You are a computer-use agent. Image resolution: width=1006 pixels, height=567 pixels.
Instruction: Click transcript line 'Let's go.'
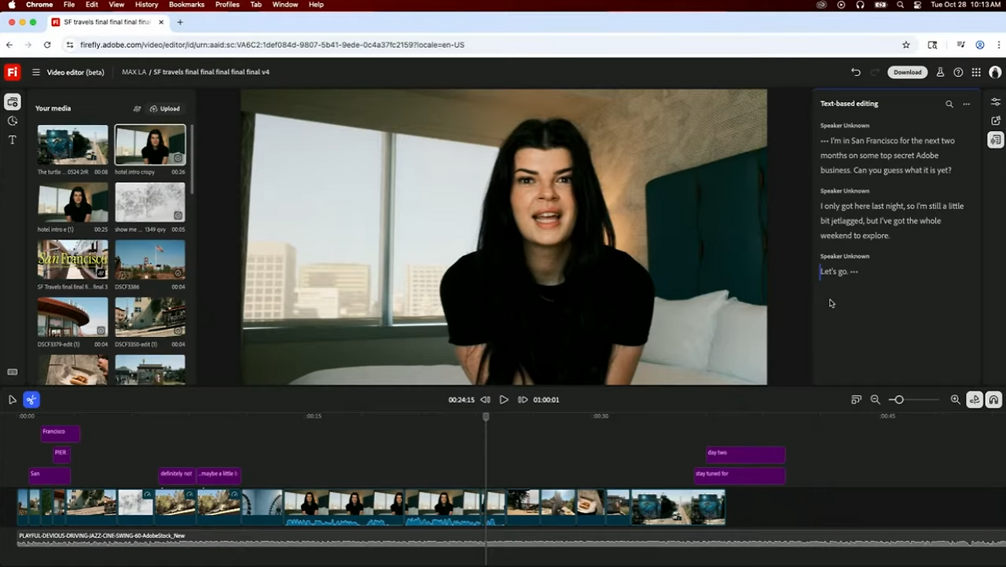pyautogui.click(x=835, y=272)
